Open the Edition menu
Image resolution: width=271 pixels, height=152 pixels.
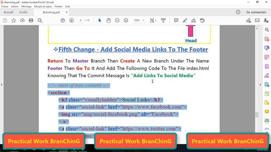click(x=15, y=6)
